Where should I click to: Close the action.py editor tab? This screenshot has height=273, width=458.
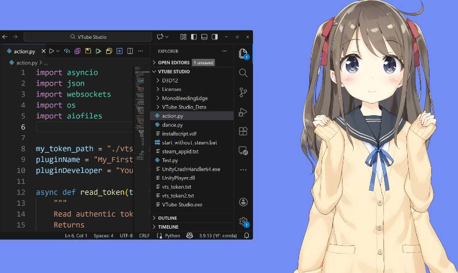pyautogui.click(x=44, y=51)
